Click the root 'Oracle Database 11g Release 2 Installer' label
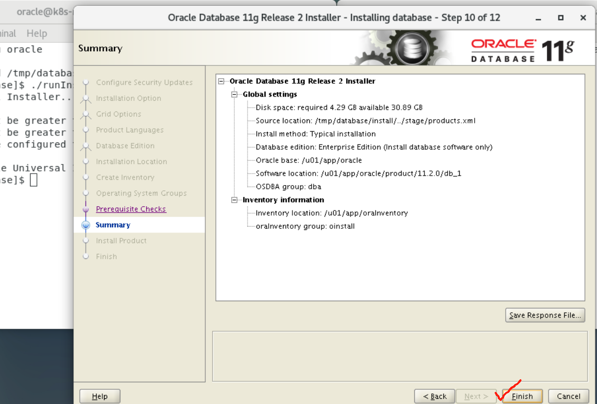The height and width of the screenshot is (404, 597). tap(302, 81)
